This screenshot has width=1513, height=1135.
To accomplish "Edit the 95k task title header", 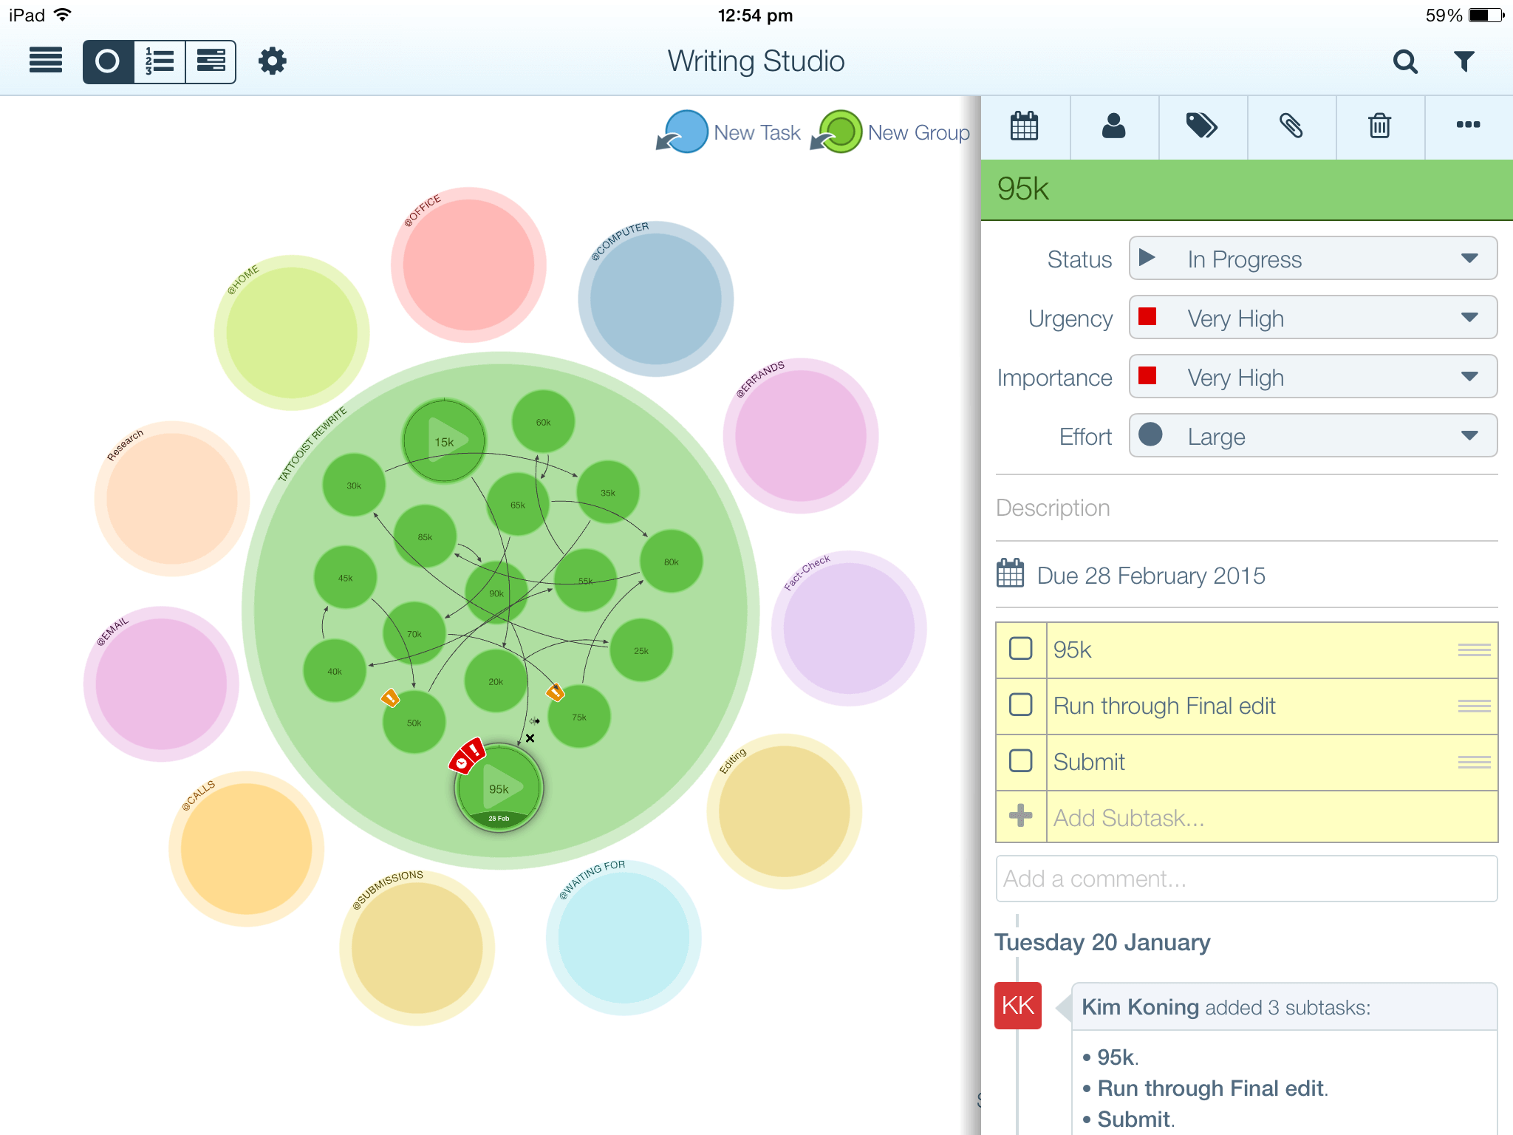I will 1247,189.
